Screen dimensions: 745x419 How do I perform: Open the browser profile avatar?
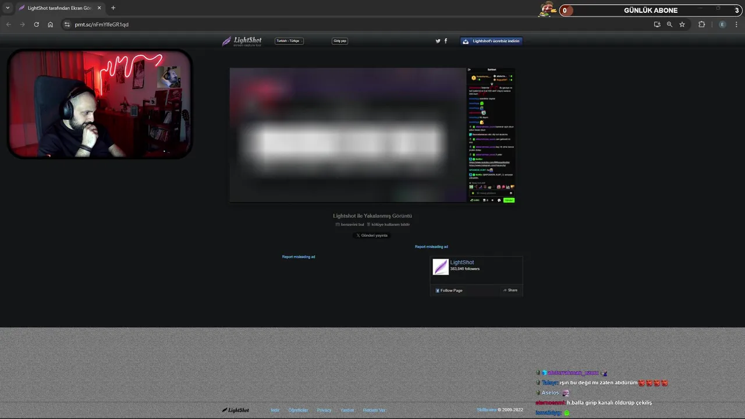pos(722,24)
